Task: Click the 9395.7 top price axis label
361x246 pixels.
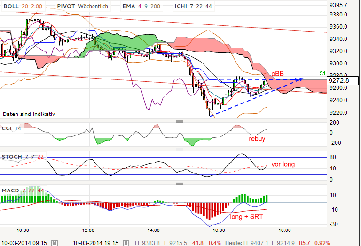Action: click(338, 5)
